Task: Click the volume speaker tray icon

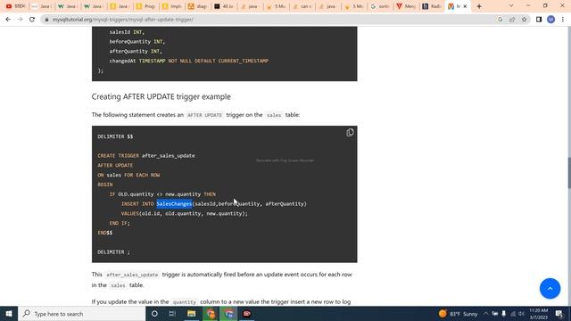Action: point(521,313)
